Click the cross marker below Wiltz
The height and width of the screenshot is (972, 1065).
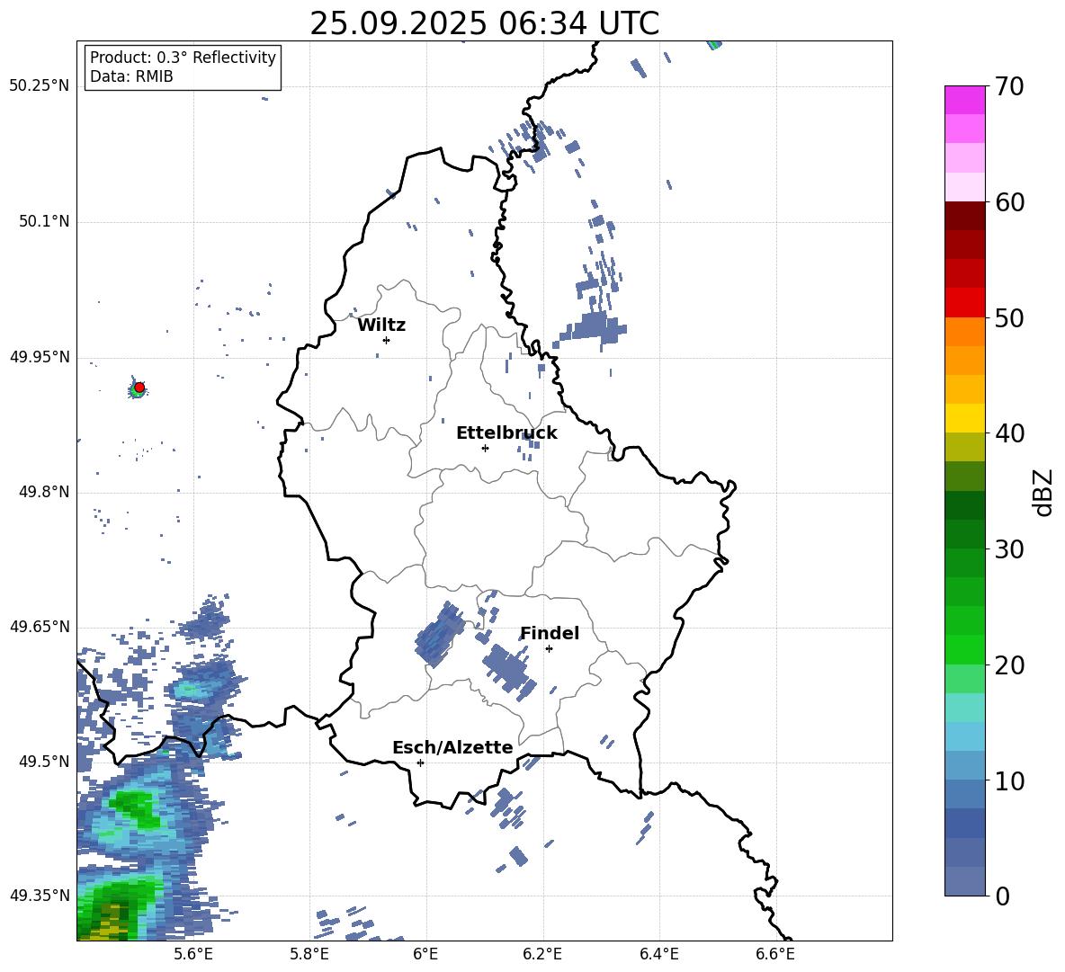387,340
